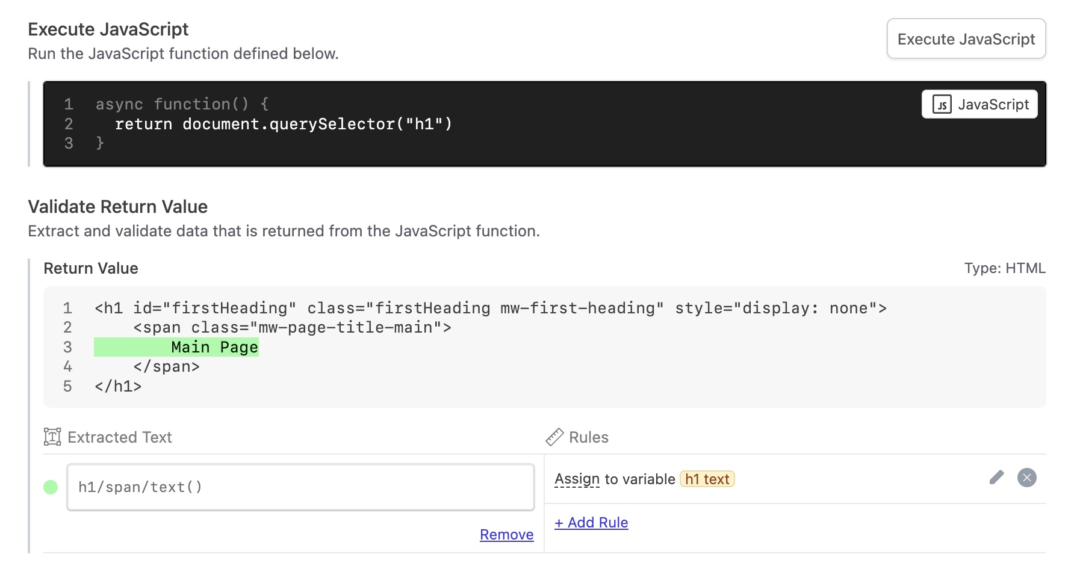The image size is (1074, 581).
Task: Click the closing brace on editor line 3
Action: [x=100, y=144]
